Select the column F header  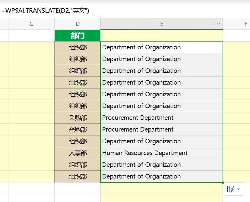point(245,24)
